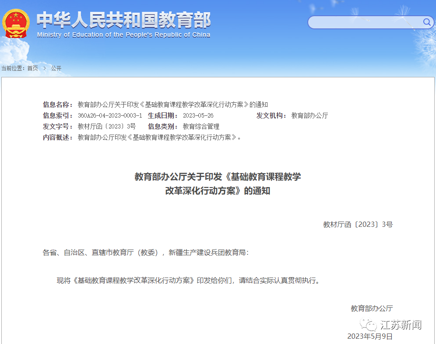Select the generated date 2023-05-26
This screenshot has width=436, height=344.
click(198, 115)
